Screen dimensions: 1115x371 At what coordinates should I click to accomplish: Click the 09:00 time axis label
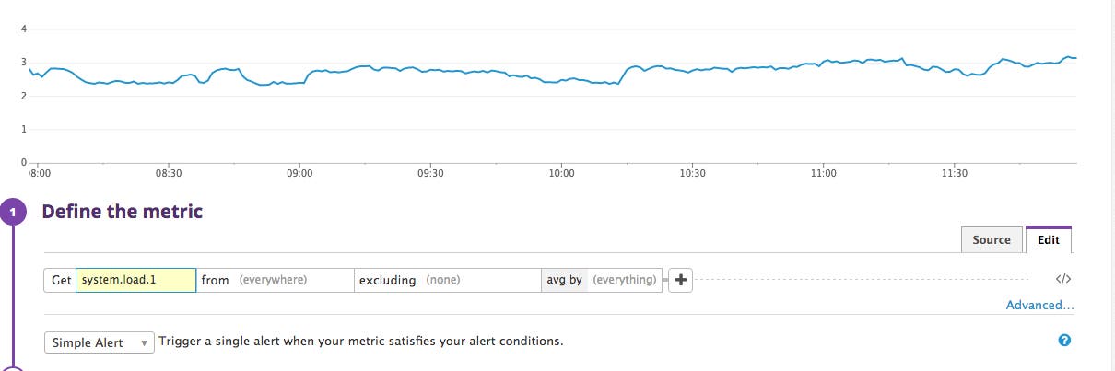click(x=299, y=173)
